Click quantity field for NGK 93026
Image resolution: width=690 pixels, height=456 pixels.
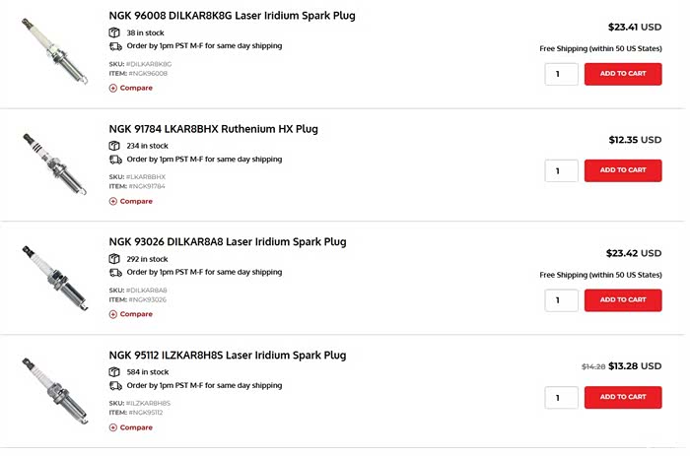click(x=561, y=300)
